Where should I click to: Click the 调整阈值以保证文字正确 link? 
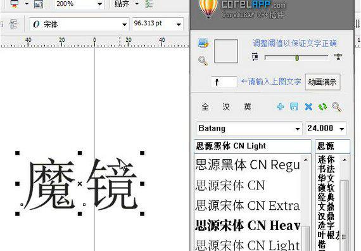294,43
